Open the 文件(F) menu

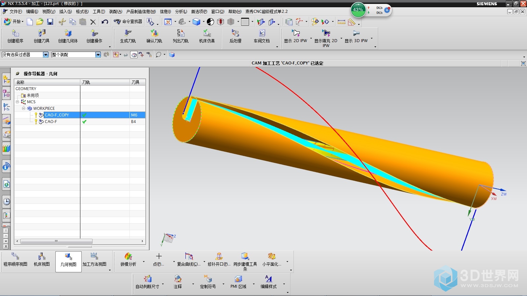[15, 12]
